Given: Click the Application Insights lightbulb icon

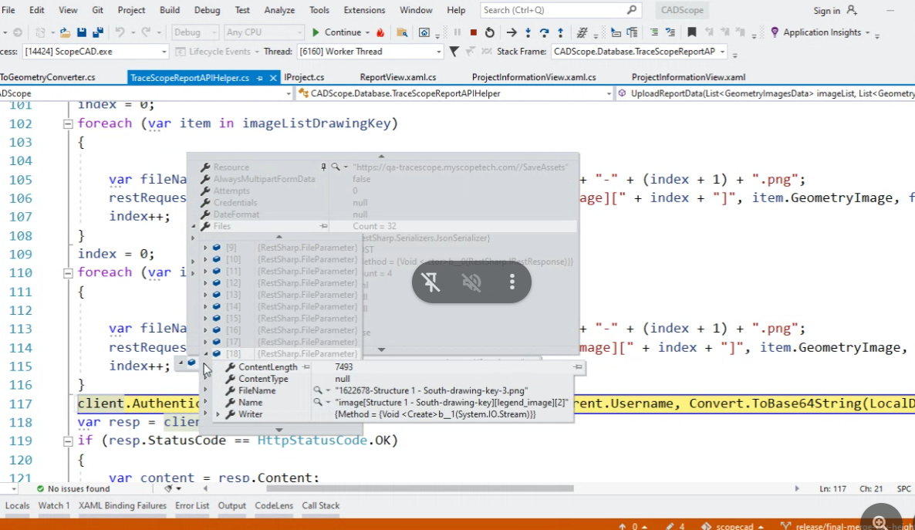Looking at the screenshot, I should click(775, 32).
